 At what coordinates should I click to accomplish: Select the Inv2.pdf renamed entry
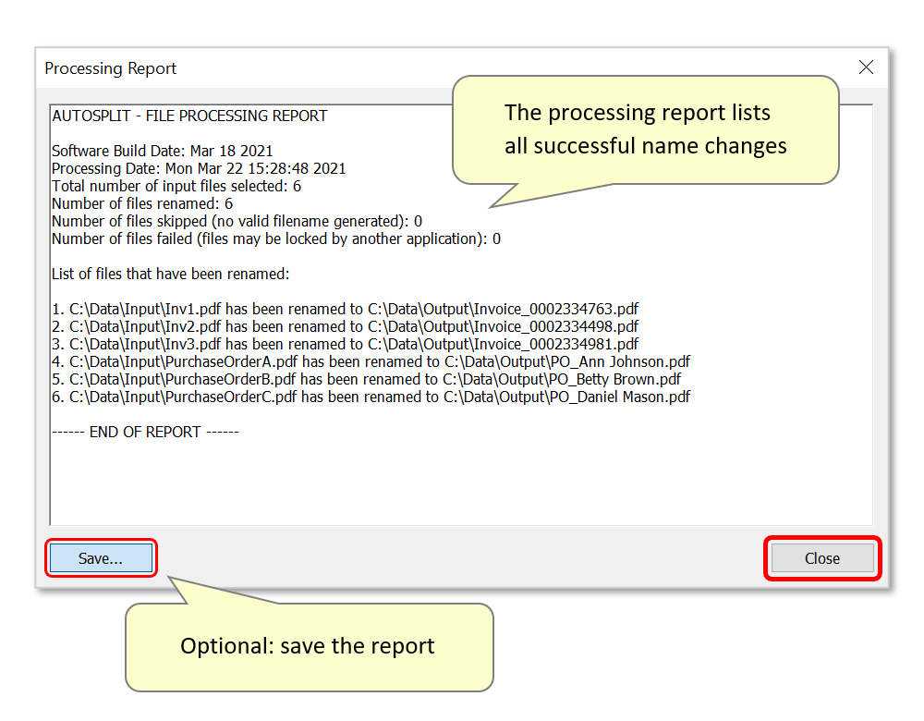(x=346, y=326)
